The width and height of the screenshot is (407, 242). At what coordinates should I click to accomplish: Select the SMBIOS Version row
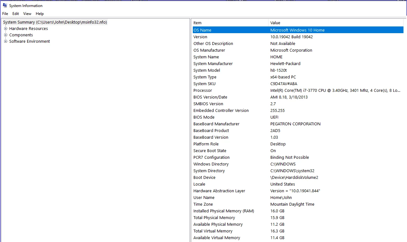pos(298,104)
